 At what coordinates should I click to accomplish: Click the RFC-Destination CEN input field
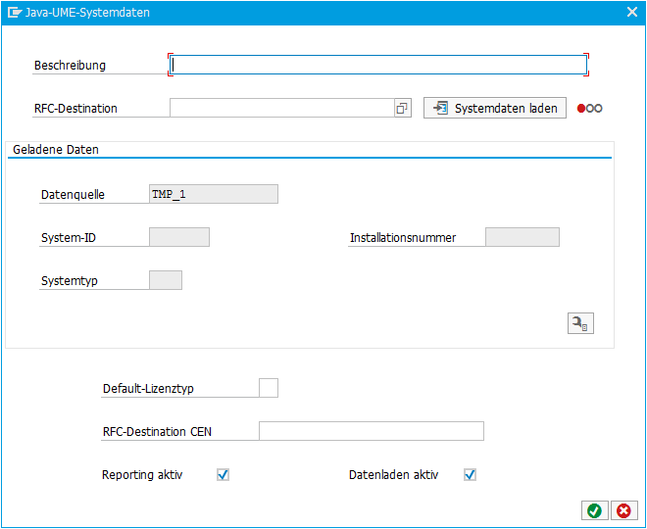pyautogui.click(x=372, y=431)
